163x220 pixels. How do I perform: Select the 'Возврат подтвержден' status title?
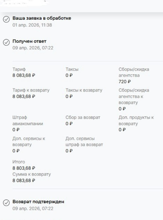(38, 202)
